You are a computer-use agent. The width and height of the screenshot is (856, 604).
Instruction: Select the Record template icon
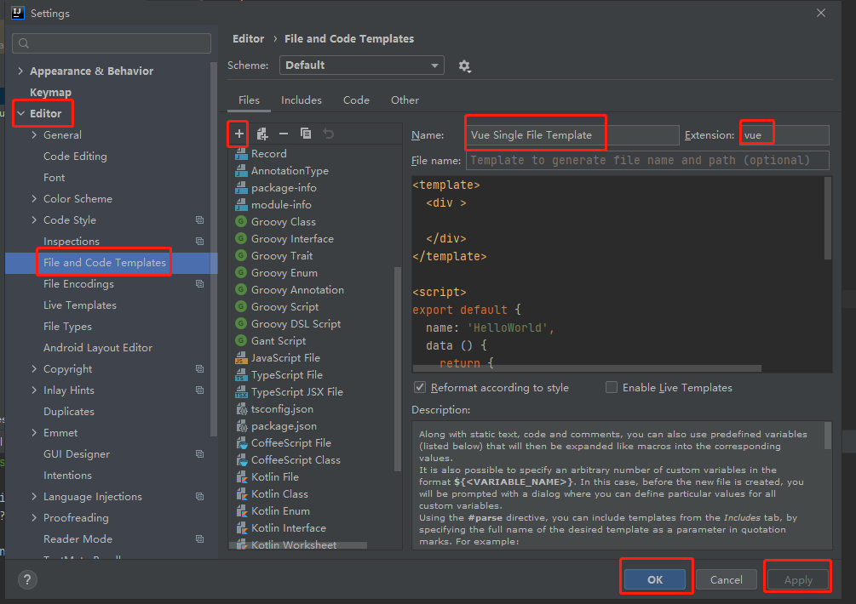241,154
